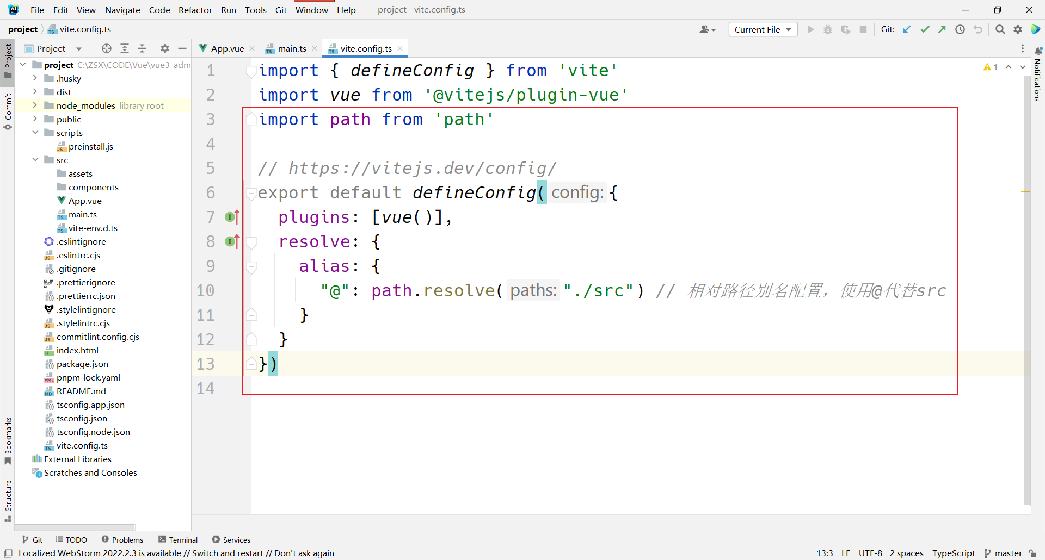Click the Run button in toolbar

tap(810, 29)
